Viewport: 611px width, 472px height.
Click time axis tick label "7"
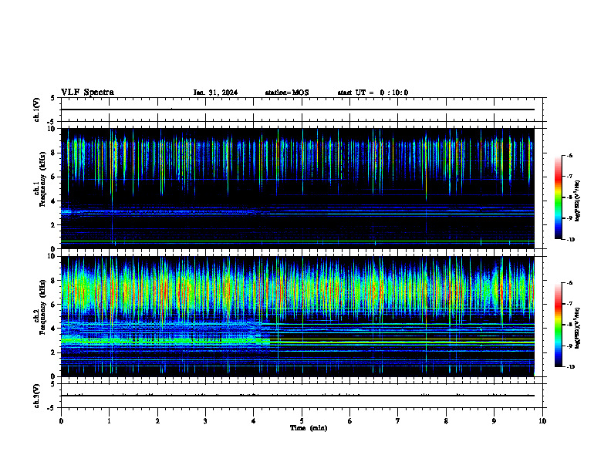(398, 421)
